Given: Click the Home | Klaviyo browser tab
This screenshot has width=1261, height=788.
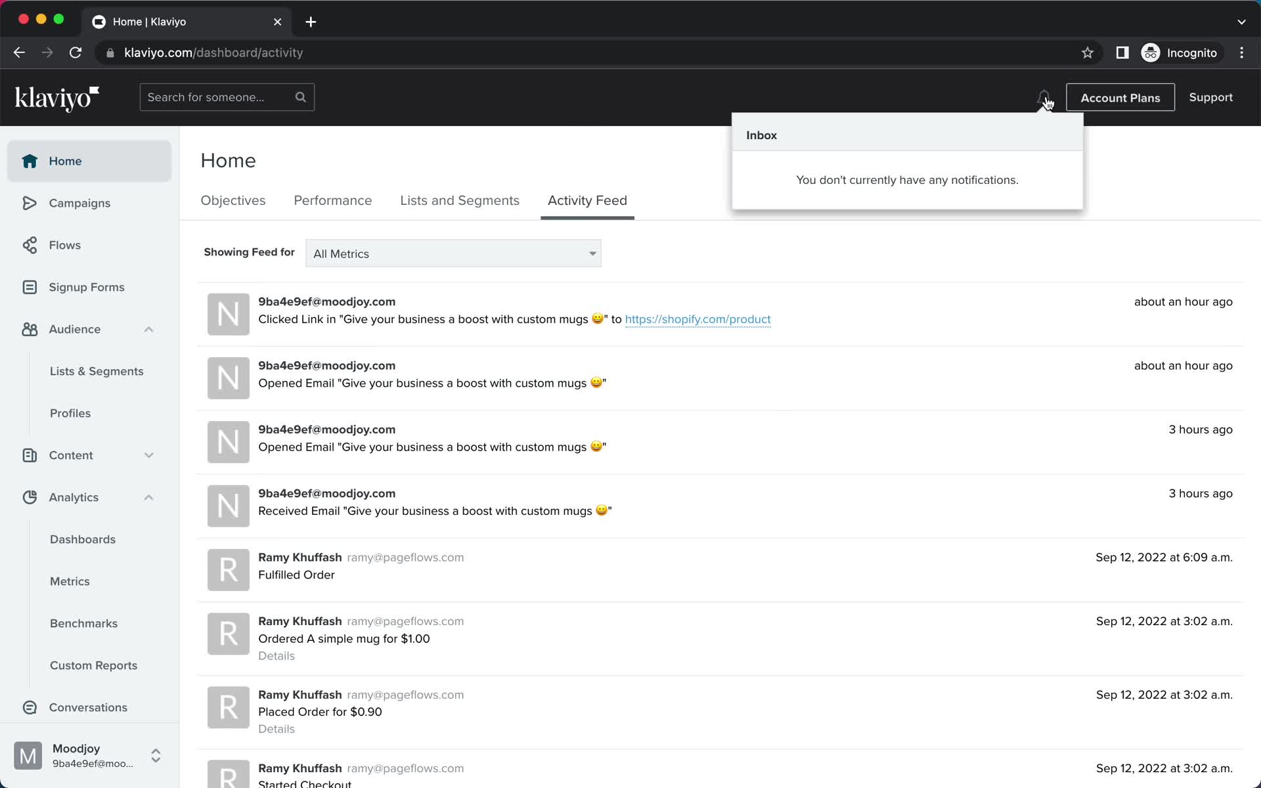Looking at the screenshot, I should [x=187, y=22].
